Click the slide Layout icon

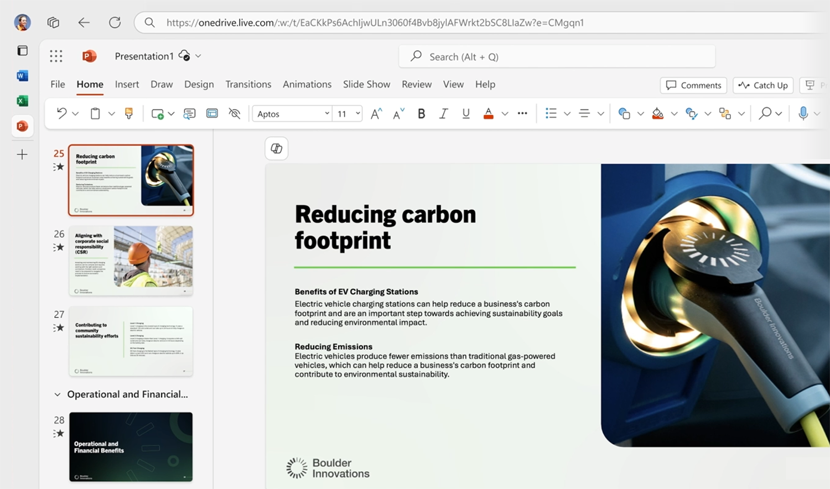[212, 113]
